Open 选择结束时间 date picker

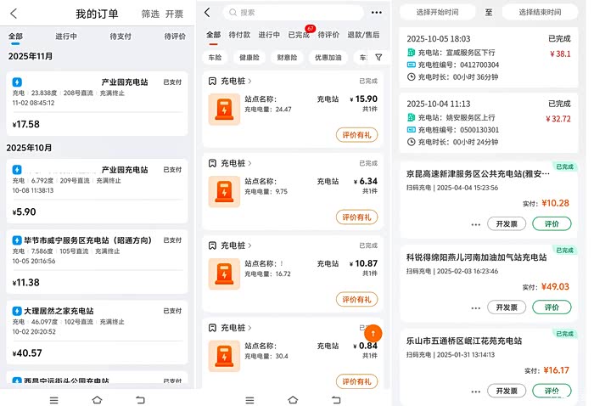pos(540,12)
